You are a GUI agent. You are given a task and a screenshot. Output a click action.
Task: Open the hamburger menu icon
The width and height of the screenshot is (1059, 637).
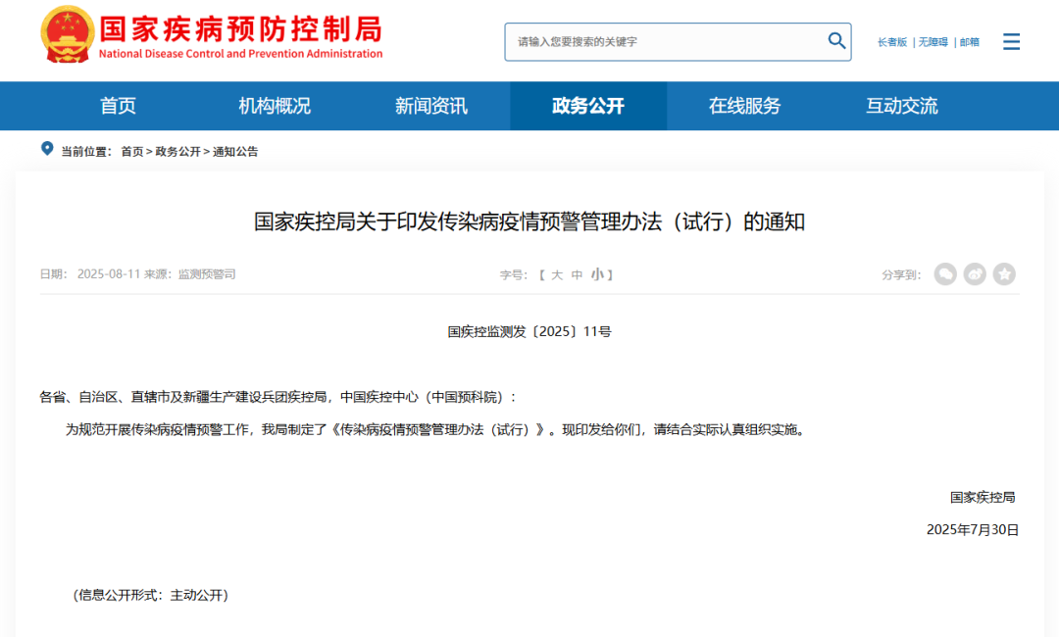[x=1011, y=42]
